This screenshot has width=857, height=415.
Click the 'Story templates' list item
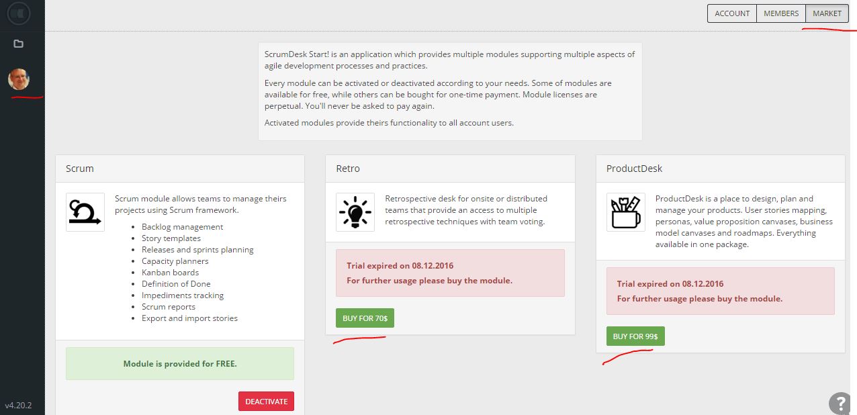tap(171, 238)
